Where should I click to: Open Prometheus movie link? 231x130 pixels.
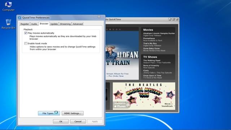click(x=149, y=38)
